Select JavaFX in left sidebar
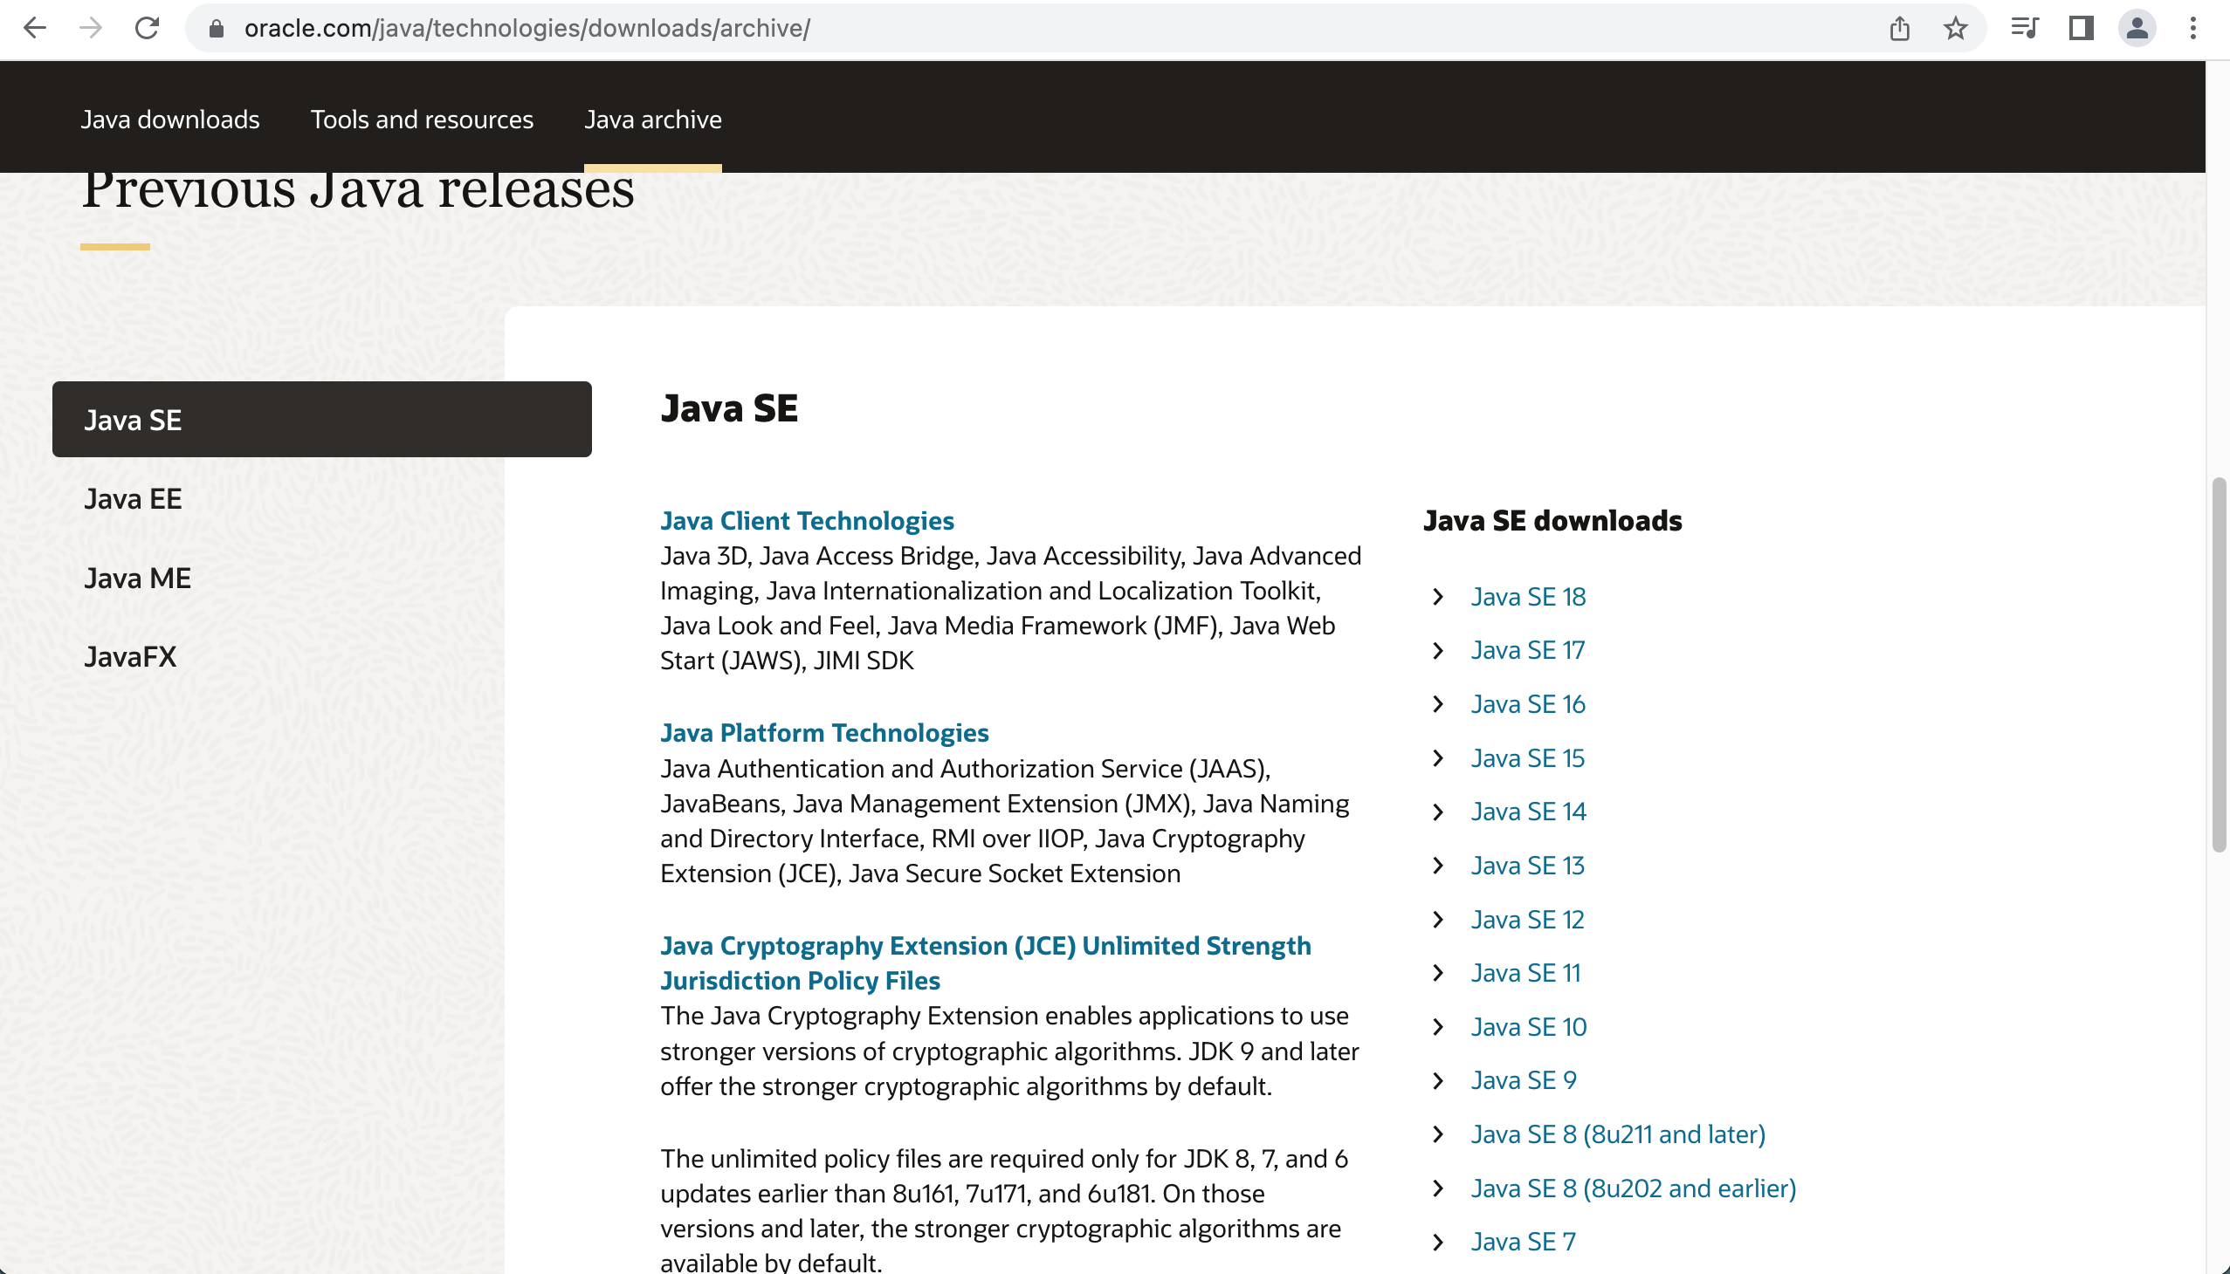 (x=130, y=656)
